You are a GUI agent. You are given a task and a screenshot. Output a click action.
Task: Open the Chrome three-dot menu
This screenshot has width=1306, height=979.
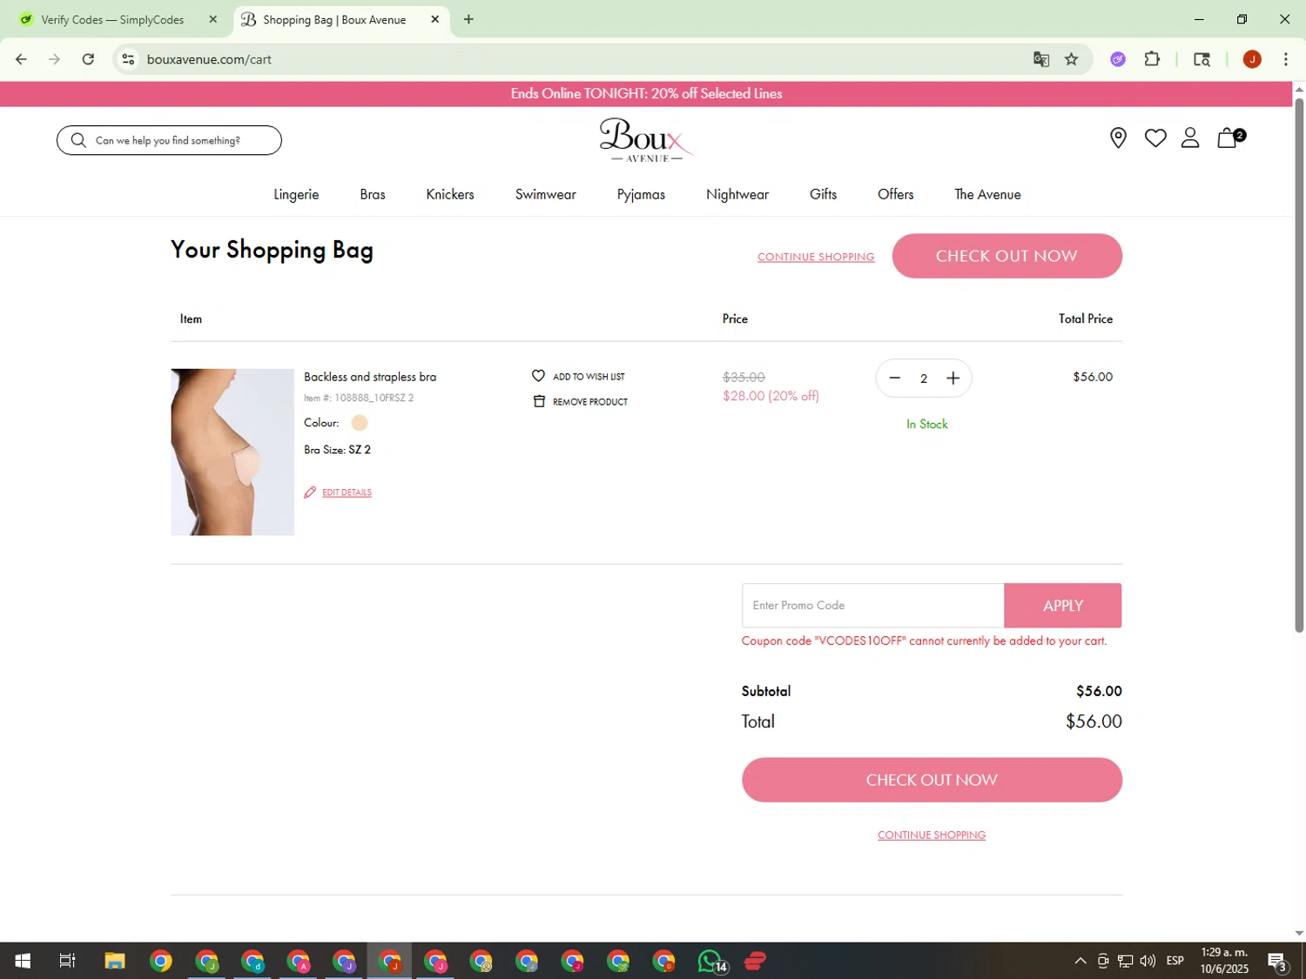(1285, 59)
